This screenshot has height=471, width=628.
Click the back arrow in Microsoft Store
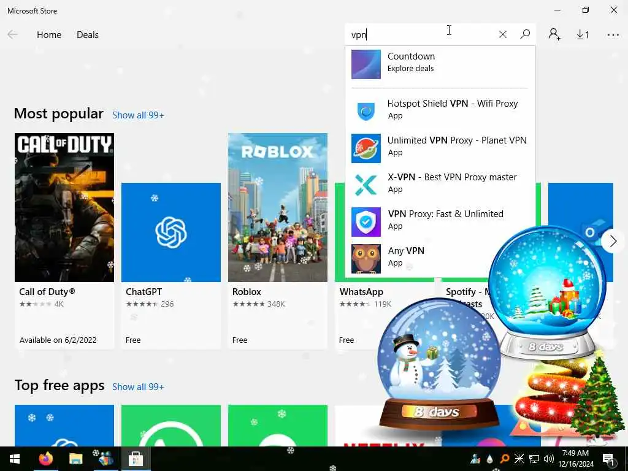point(12,34)
